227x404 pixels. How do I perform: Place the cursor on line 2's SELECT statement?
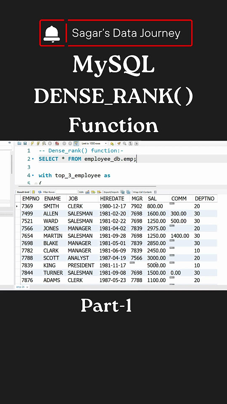[87, 159]
